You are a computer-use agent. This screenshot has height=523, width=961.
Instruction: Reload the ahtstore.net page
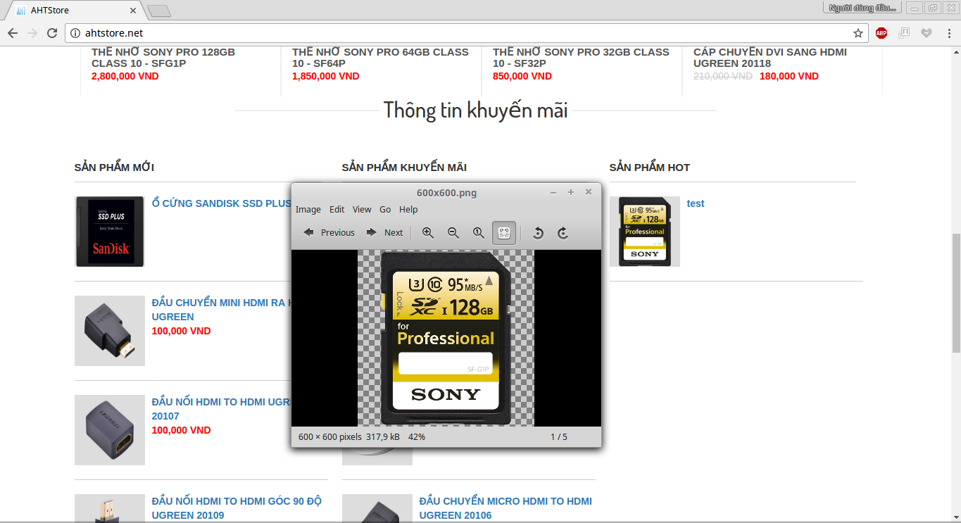(52, 33)
